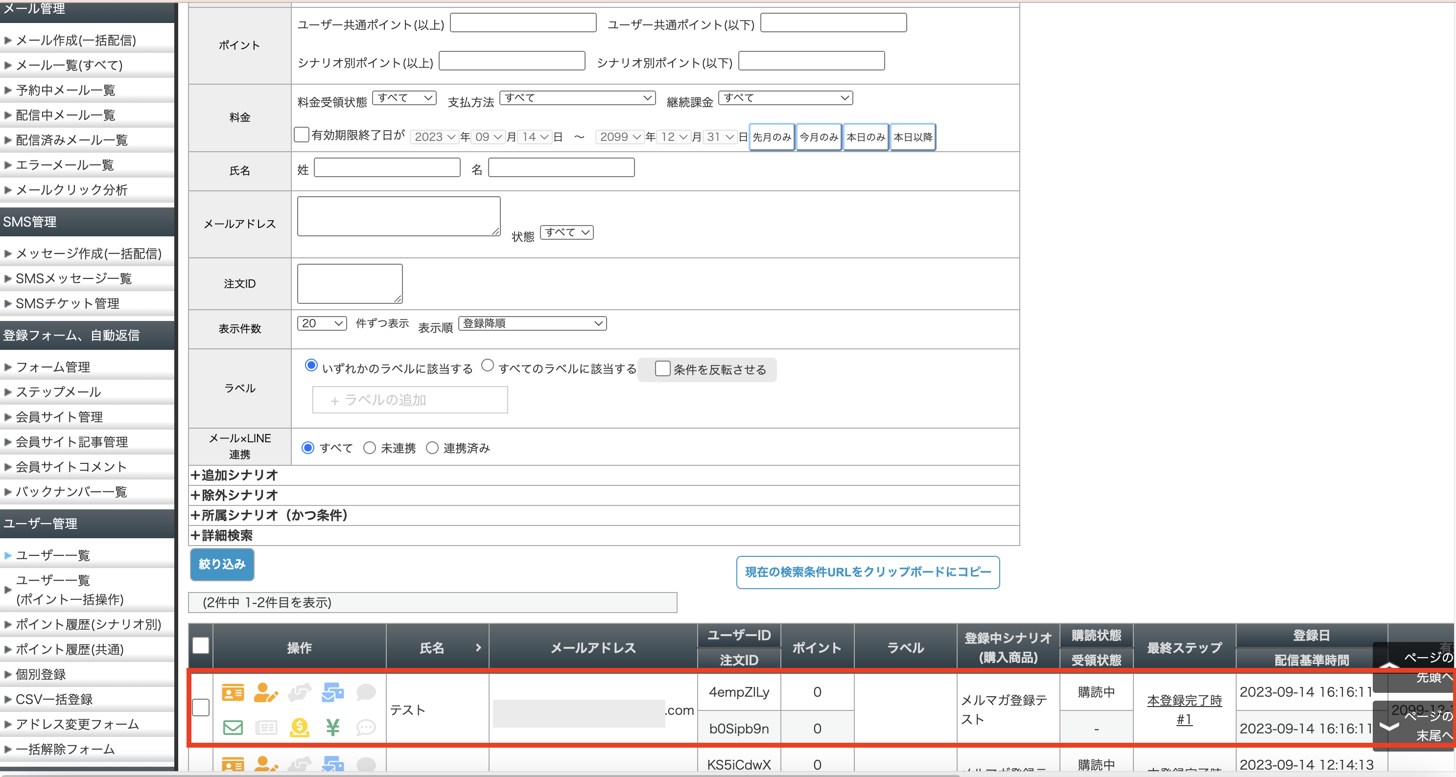Expand the 追加シナリオ section

tap(235, 475)
